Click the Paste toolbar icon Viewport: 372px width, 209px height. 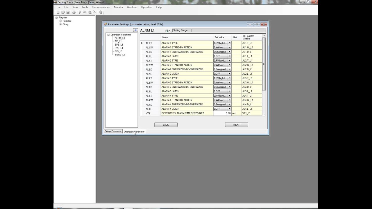(90, 12)
